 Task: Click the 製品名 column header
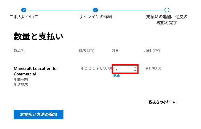pos(19,51)
